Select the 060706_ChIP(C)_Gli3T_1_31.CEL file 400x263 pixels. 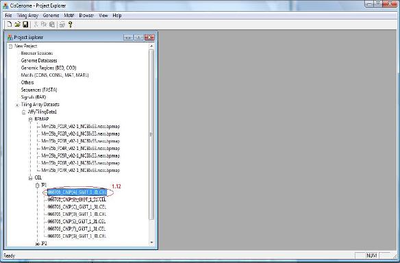coord(77,207)
